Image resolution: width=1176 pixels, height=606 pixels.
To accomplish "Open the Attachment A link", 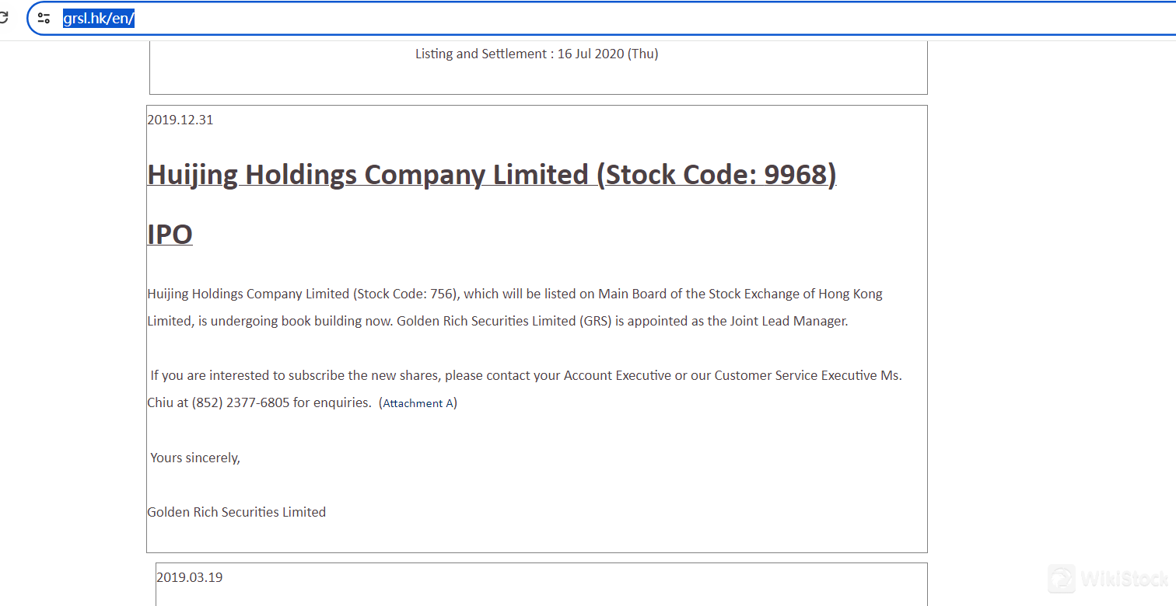I will (418, 403).
